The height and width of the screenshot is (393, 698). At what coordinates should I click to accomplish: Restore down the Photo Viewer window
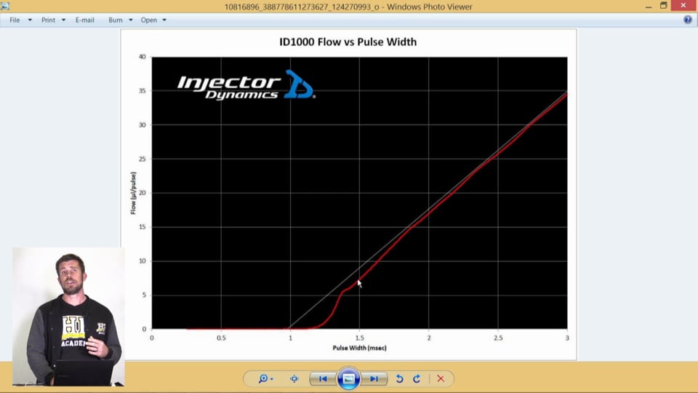(663, 6)
